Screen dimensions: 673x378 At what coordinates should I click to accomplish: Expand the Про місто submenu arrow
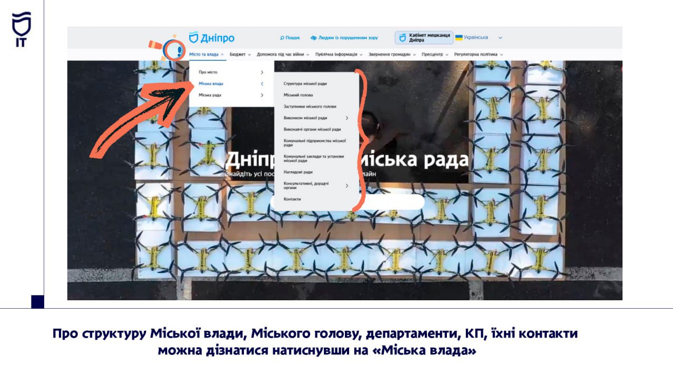click(x=262, y=72)
